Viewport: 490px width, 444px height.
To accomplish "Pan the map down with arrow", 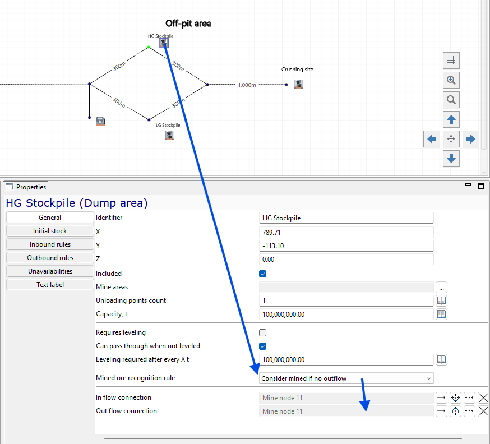I will click(451, 159).
